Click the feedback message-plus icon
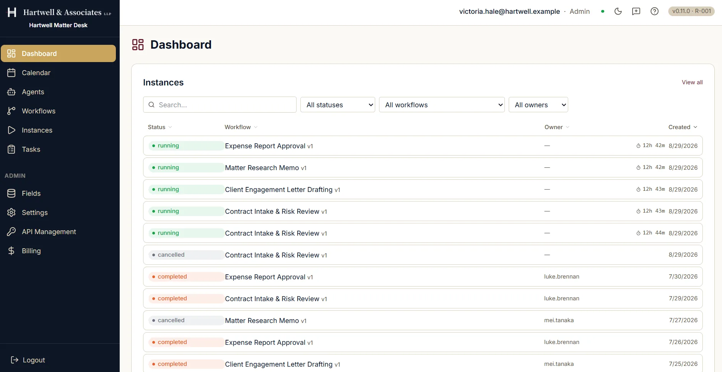The image size is (722, 372). [x=636, y=11]
